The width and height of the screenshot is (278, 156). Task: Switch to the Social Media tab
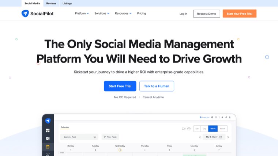(32, 3)
